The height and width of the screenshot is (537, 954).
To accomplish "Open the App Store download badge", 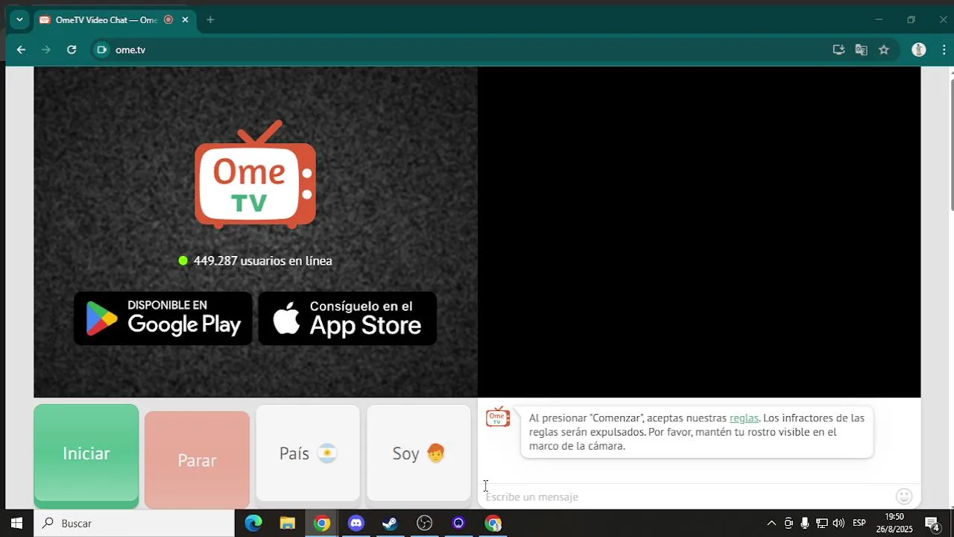I will [x=347, y=318].
